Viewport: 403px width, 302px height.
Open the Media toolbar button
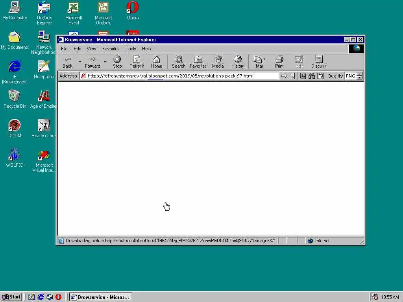pyautogui.click(x=218, y=62)
